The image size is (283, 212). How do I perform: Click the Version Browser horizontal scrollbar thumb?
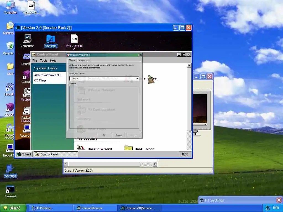pos(104,164)
